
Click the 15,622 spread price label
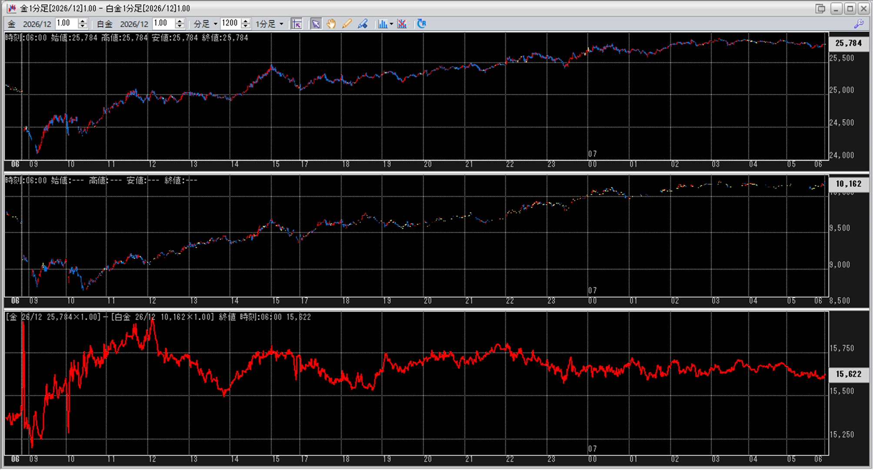pos(848,374)
